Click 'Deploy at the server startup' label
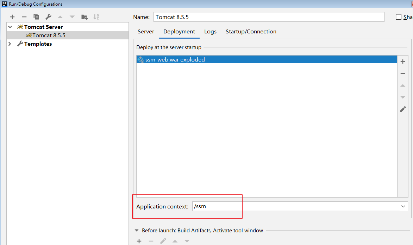The width and height of the screenshot is (413, 245). (x=169, y=47)
